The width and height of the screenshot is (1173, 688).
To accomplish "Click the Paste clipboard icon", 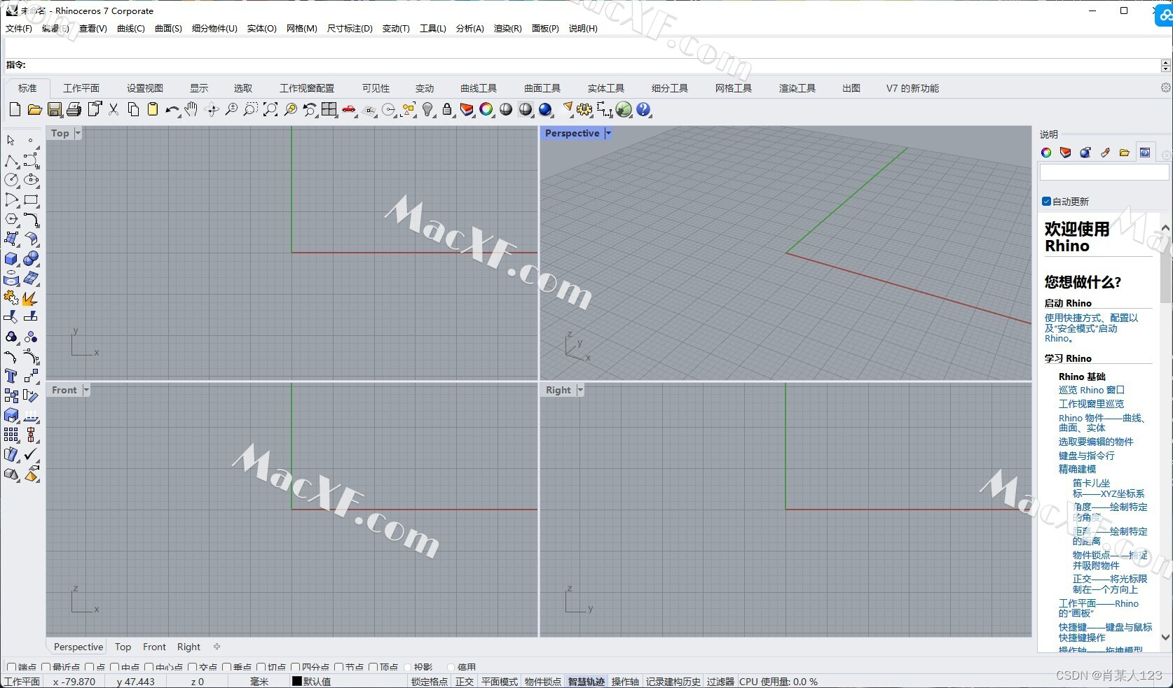I will point(152,109).
